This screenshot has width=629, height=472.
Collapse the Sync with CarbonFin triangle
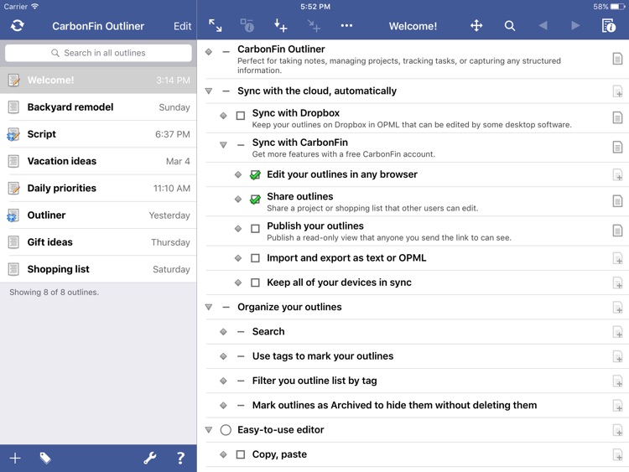pos(223,145)
